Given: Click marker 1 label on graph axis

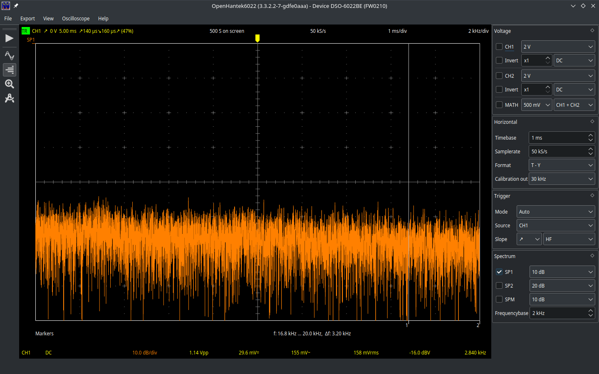Looking at the screenshot, I should pyautogui.click(x=407, y=325).
